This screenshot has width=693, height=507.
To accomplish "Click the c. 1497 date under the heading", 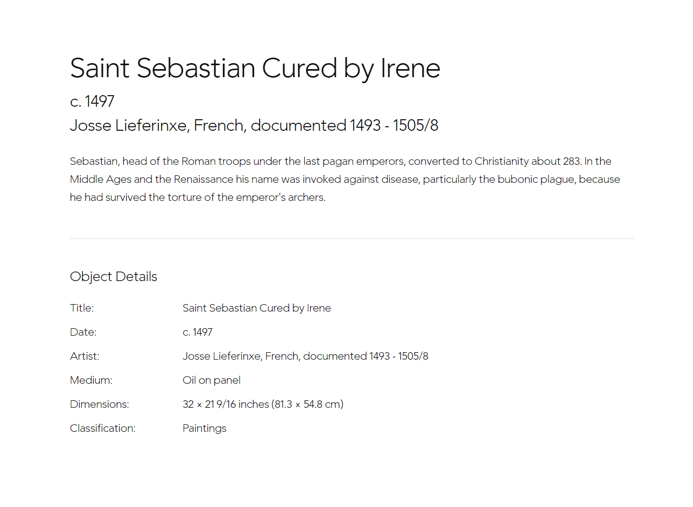I will click(x=92, y=101).
